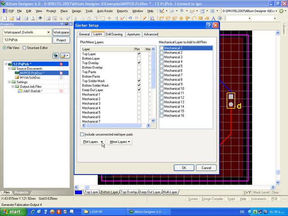Open the Mirror Layers dropdown button
The width and height of the screenshot is (288, 216).
coord(120,142)
